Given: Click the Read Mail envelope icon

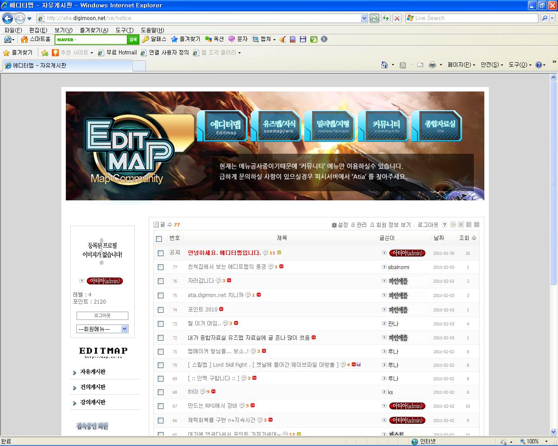Looking at the screenshot, I should click(420, 65).
